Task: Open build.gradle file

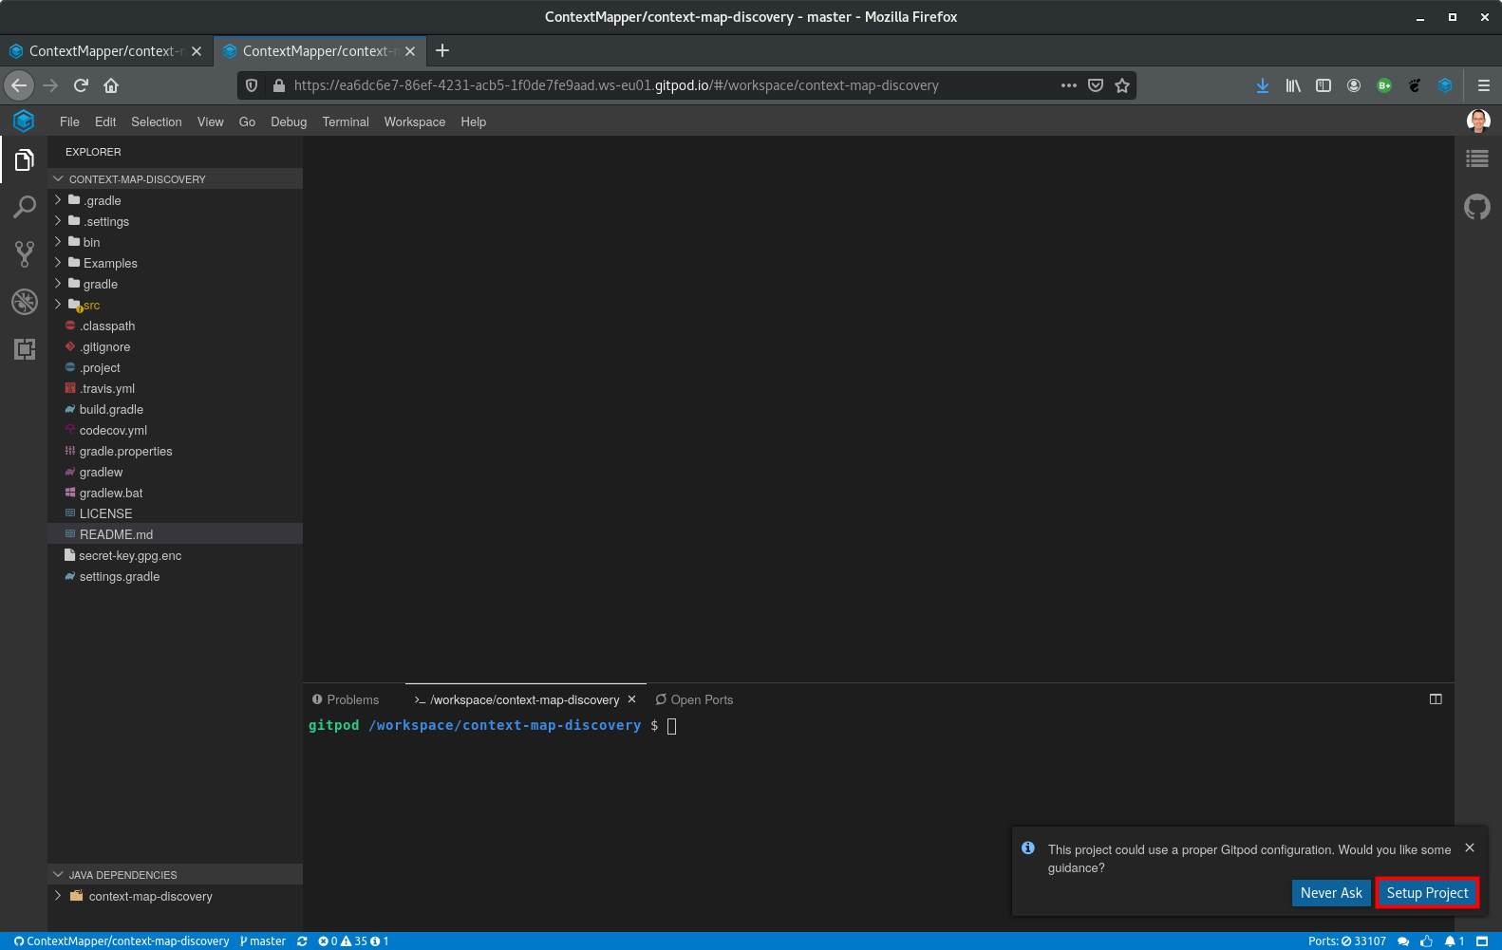Action: click(175, 409)
